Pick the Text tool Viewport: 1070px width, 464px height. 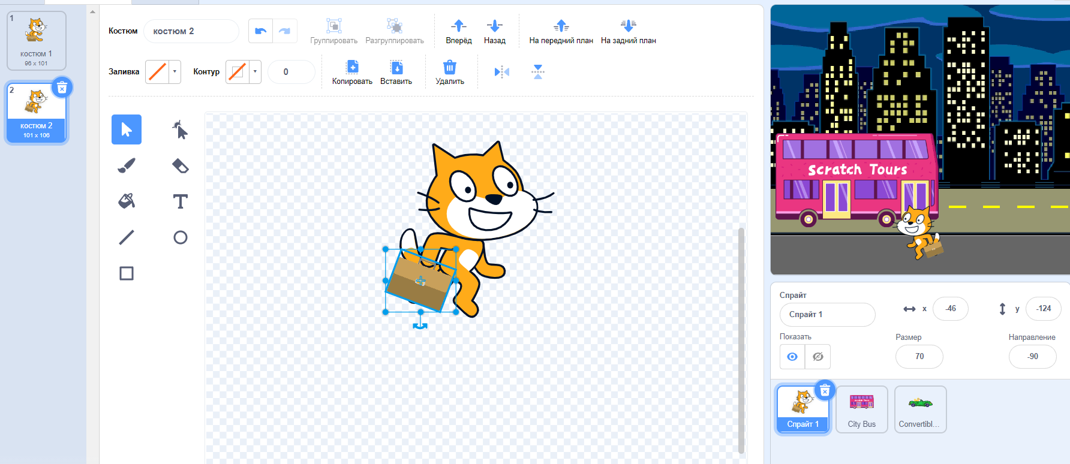(180, 201)
